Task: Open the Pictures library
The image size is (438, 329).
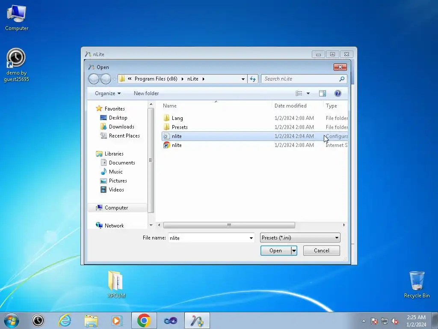Action: (118, 181)
